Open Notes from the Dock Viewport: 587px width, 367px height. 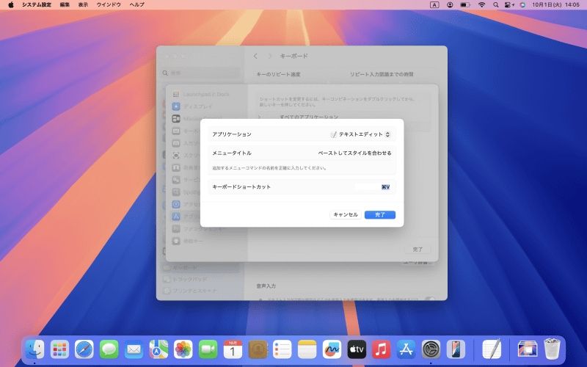307,349
